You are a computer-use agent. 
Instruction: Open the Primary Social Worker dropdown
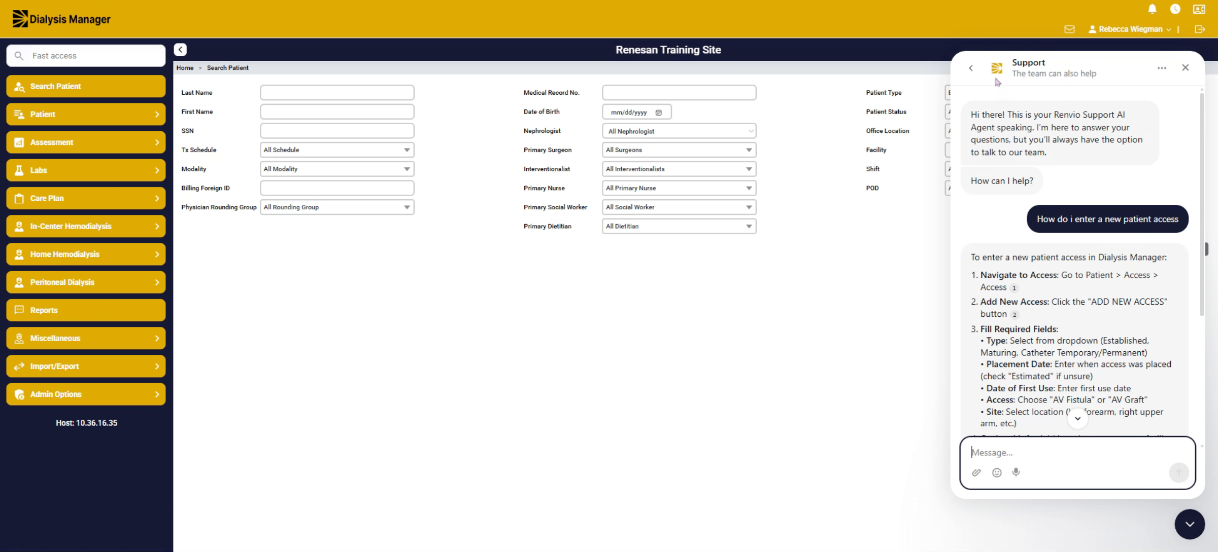(679, 207)
